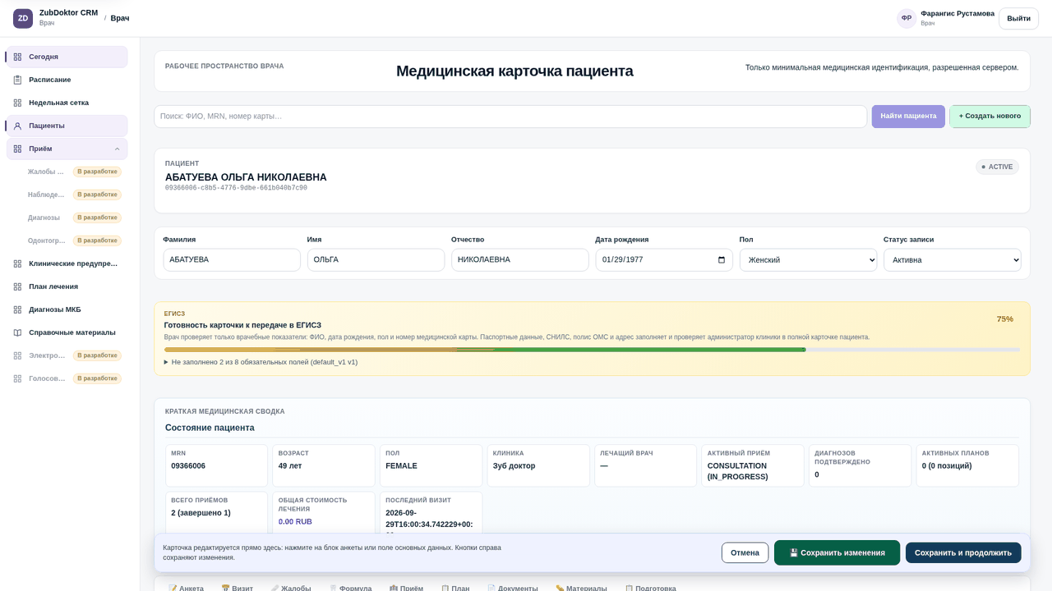1052x591 pixels.
Task: Click the Расписание clipboard icon
Action: pyautogui.click(x=17, y=80)
